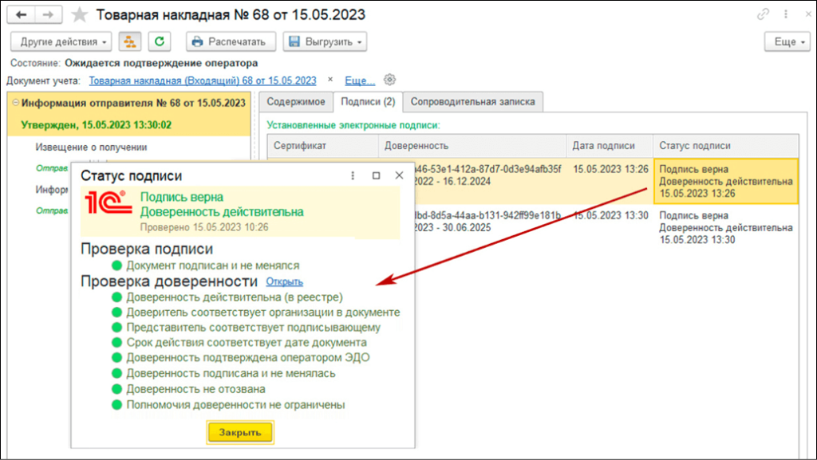Screen dimensions: 817x460
Task: Click state text Ожидается подтверждение оператора
Action: point(161,63)
